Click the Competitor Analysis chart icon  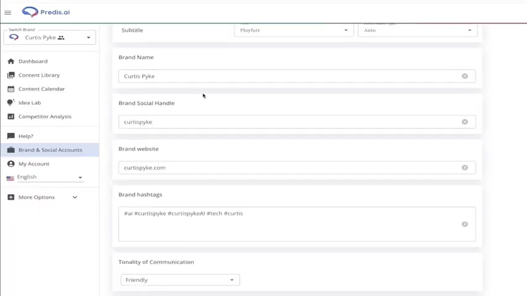pos(10,117)
